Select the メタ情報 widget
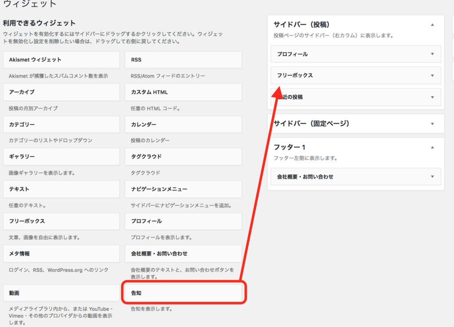 61,254
